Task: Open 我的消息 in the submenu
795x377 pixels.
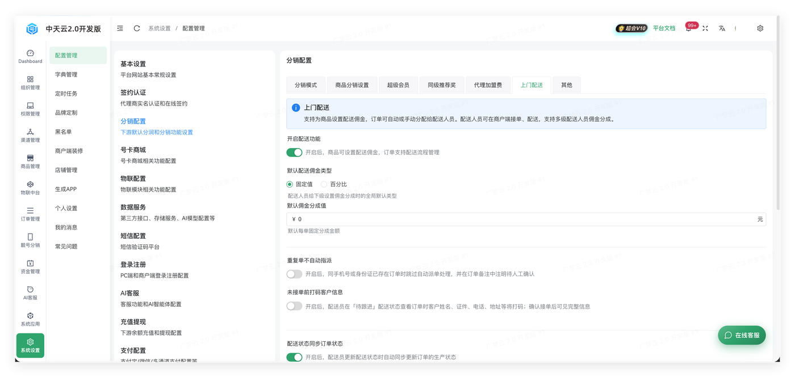Action: click(78, 227)
